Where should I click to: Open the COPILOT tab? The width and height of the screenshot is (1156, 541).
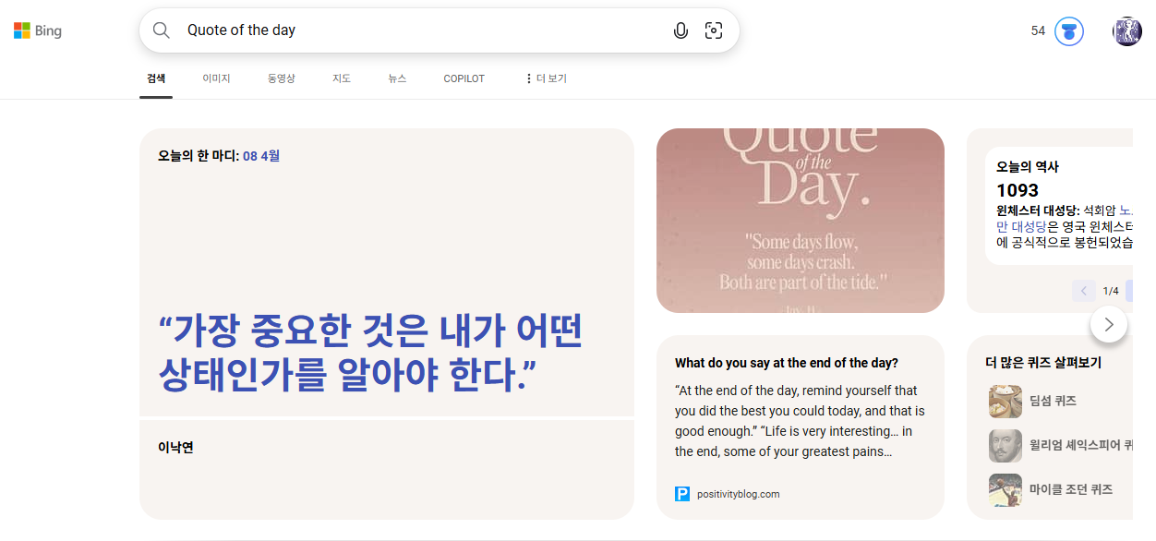tap(464, 78)
